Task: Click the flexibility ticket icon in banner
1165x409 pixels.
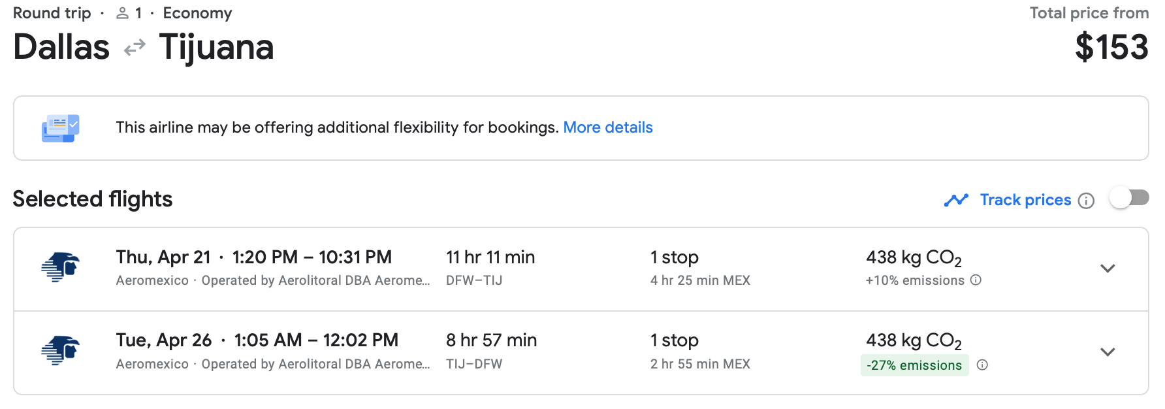Action: coord(60,128)
